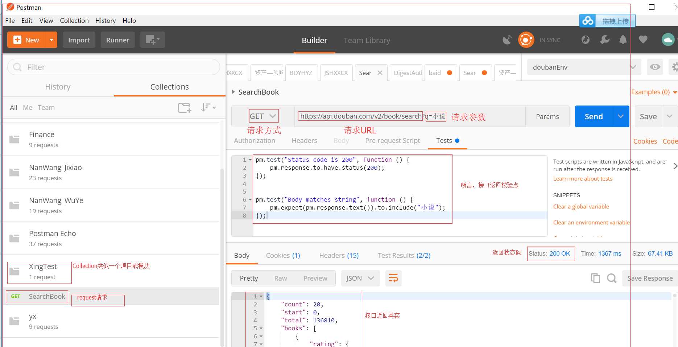
Task: Filter collections by Team
Action: 46,108
